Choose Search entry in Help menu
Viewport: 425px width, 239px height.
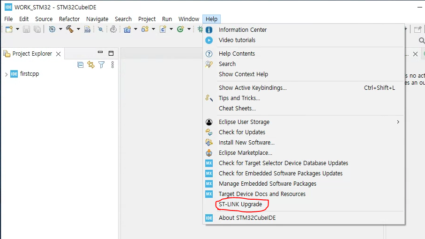[x=304, y=64]
